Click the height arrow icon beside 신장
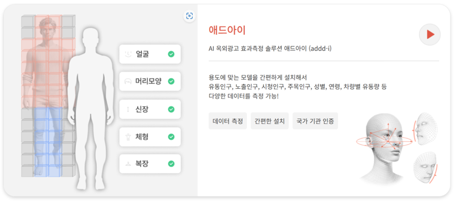This screenshot has height=204, width=458. [128, 109]
